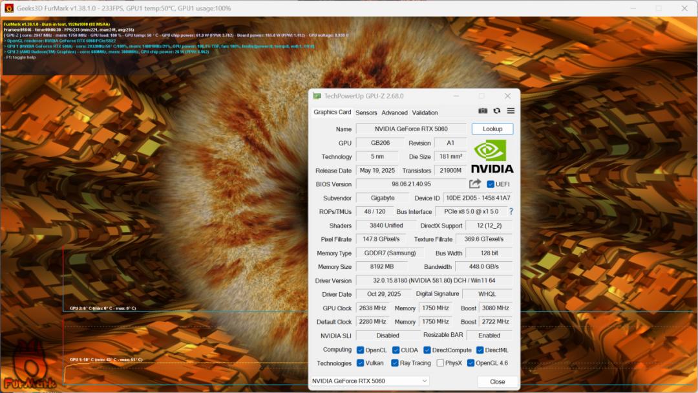Click the Memory Type GDDR7 (Samsung)
Image resolution: width=698 pixels, height=393 pixels.
tap(390, 253)
